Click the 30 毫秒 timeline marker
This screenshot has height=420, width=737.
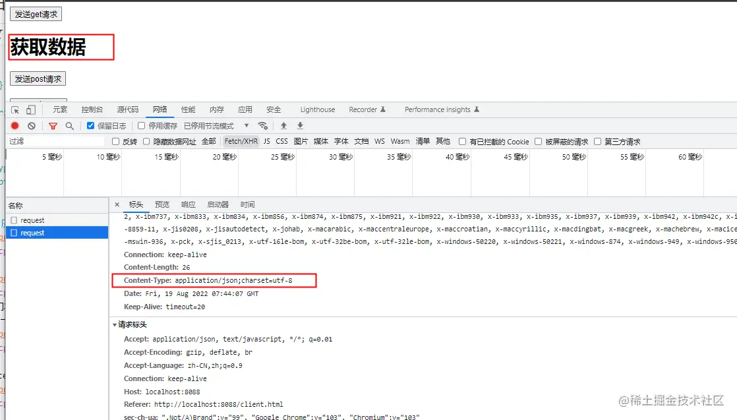(341, 157)
